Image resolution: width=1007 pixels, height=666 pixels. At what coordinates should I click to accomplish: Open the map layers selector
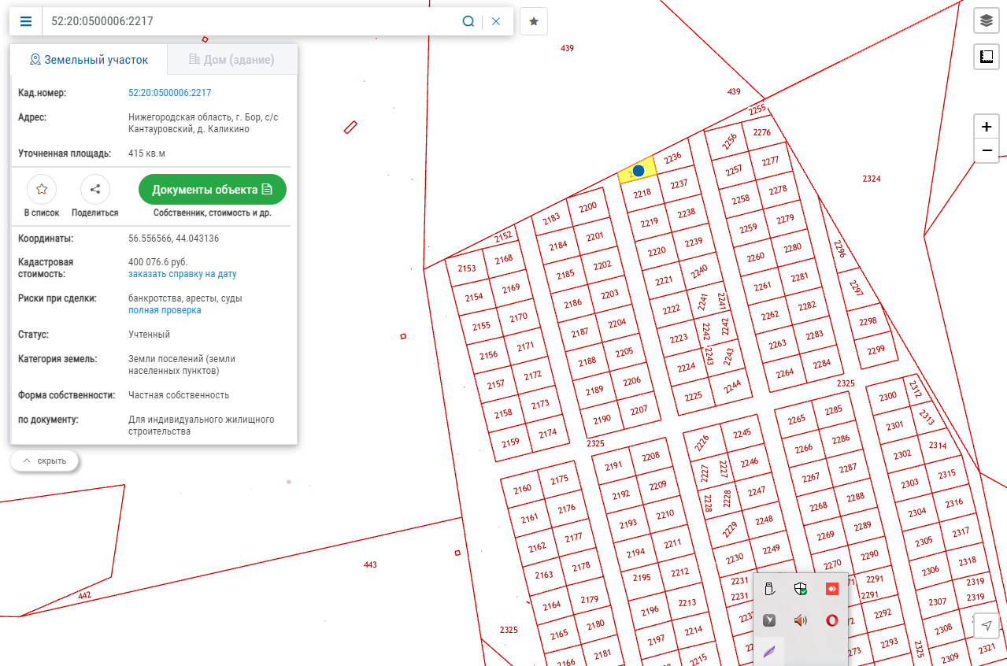tap(986, 20)
